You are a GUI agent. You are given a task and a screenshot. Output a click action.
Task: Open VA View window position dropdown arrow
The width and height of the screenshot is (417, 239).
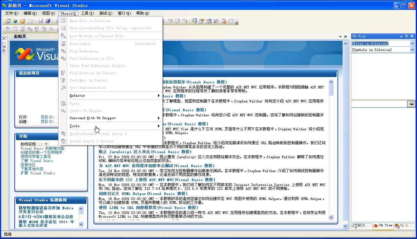(x=401, y=36)
